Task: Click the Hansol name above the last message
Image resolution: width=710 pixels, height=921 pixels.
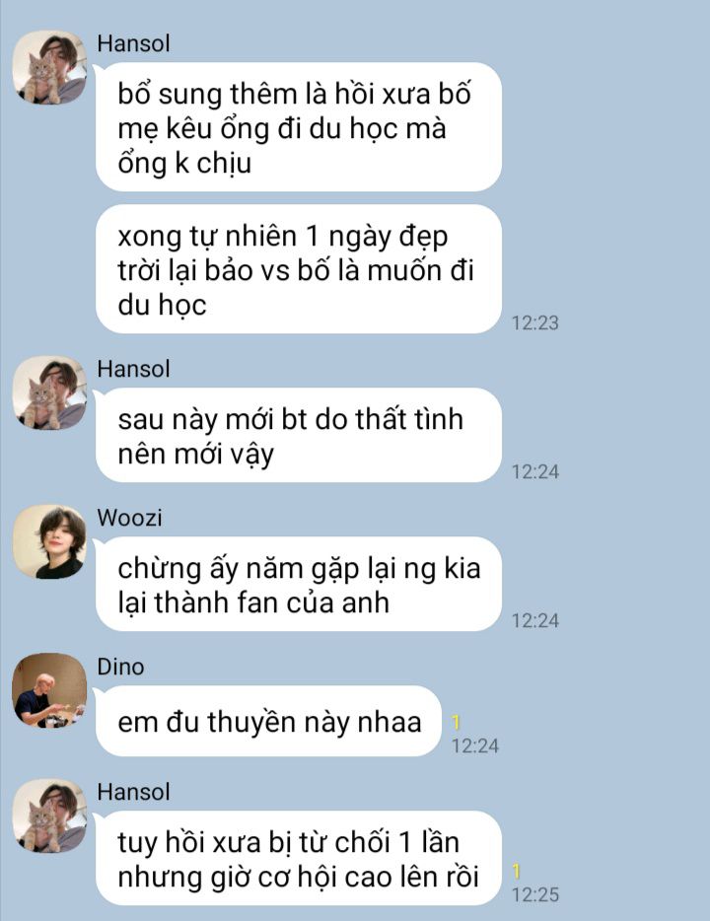Action: pyautogui.click(x=134, y=792)
